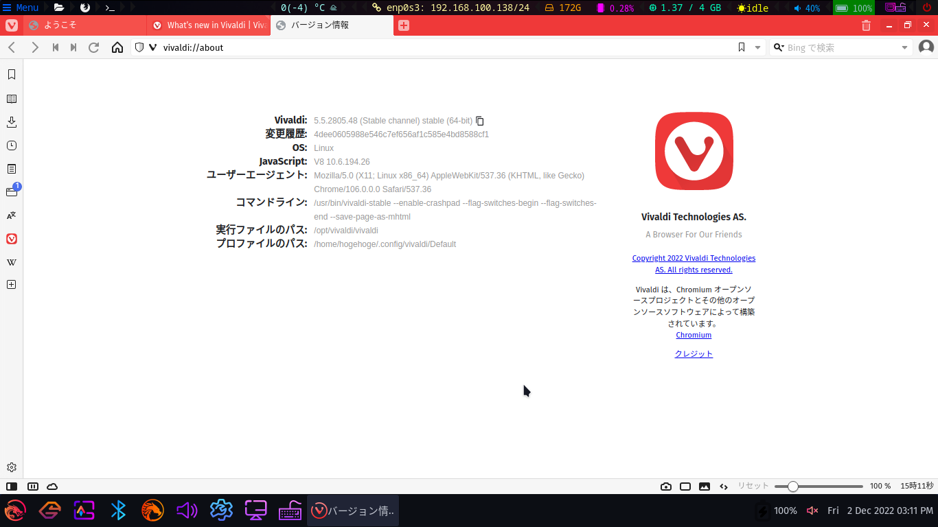
Task: Add a new web panel
Action: (x=12, y=284)
